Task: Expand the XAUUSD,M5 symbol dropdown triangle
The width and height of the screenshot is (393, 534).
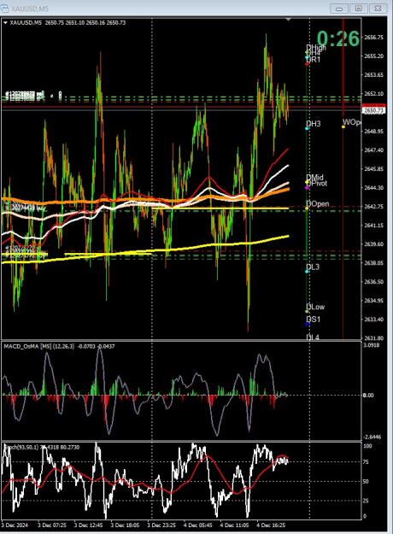Action: pos(5,23)
